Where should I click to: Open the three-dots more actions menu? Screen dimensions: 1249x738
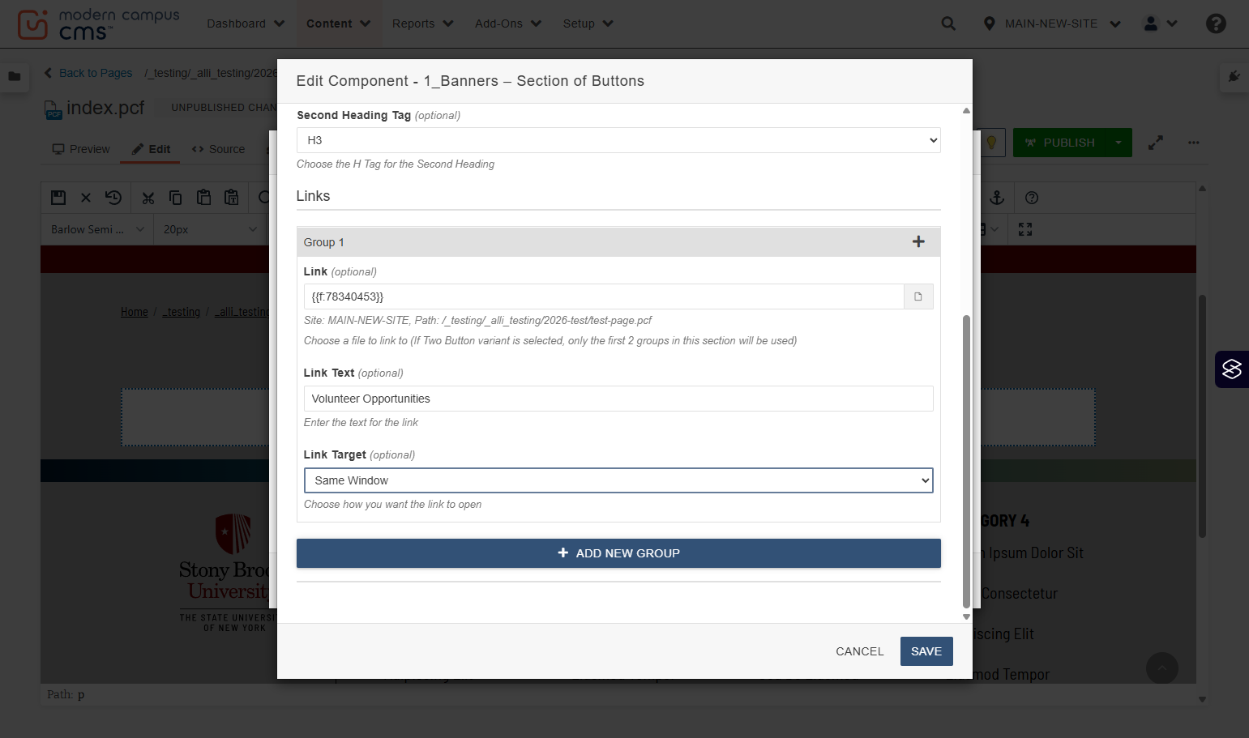point(1194,143)
